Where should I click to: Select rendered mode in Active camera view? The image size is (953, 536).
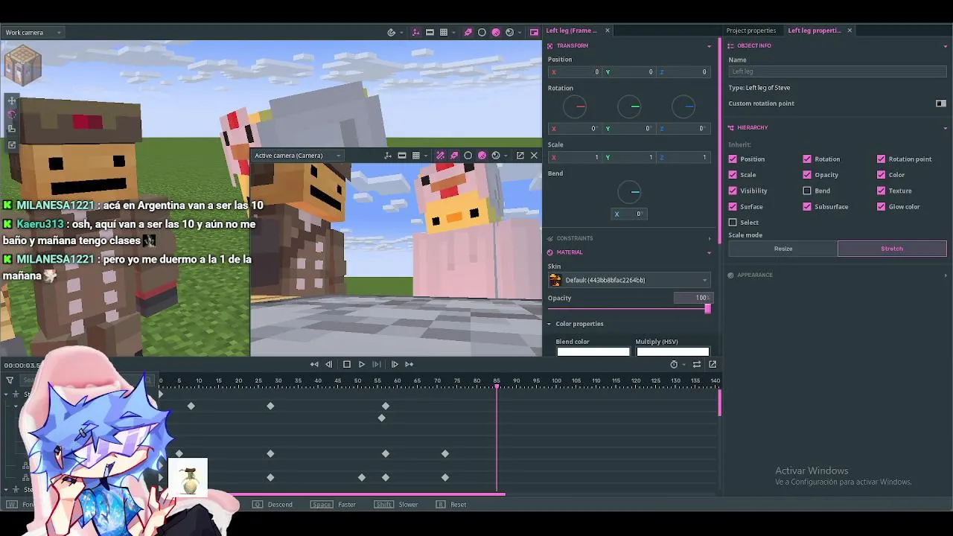tap(496, 156)
